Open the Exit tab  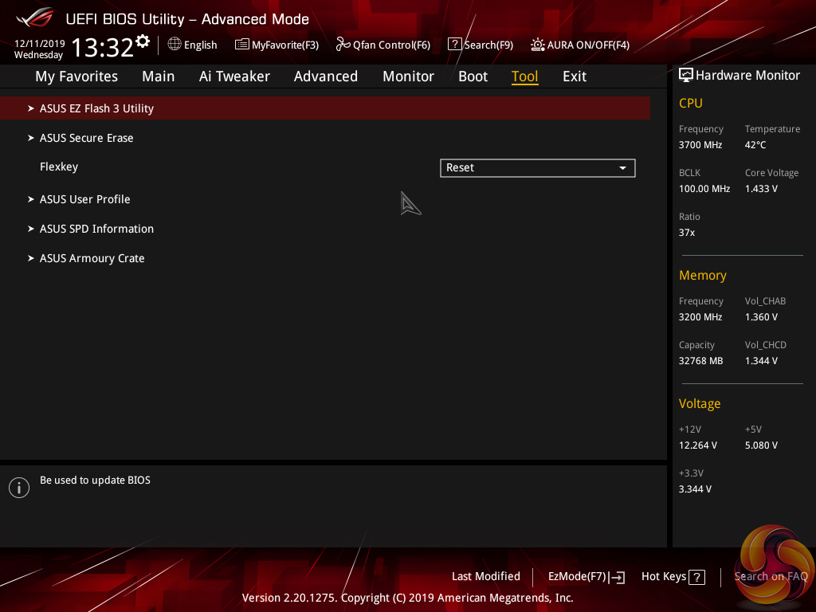575,76
